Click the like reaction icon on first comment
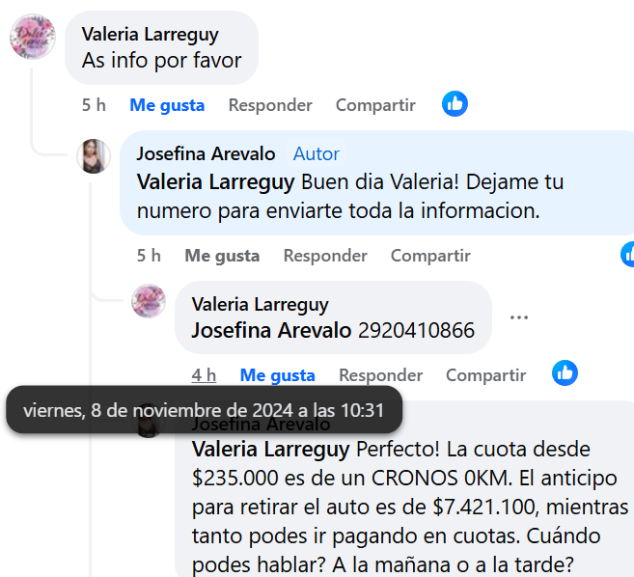The image size is (634, 577). 455,104
